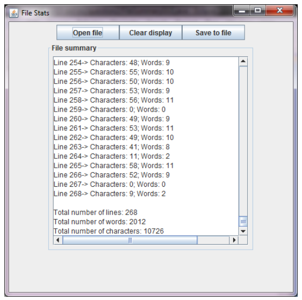The height and width of the screenshot is (300, 302).
Task: Click 'Total number of words: 2012' text
Action: [x=99, y=222]
